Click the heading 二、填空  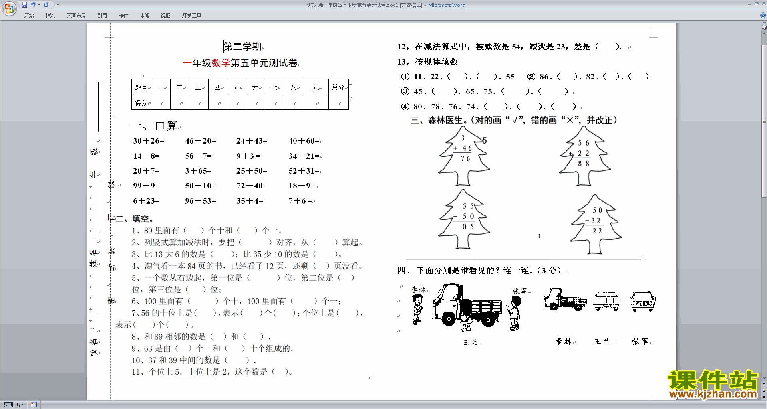click(x=135, y=219)
